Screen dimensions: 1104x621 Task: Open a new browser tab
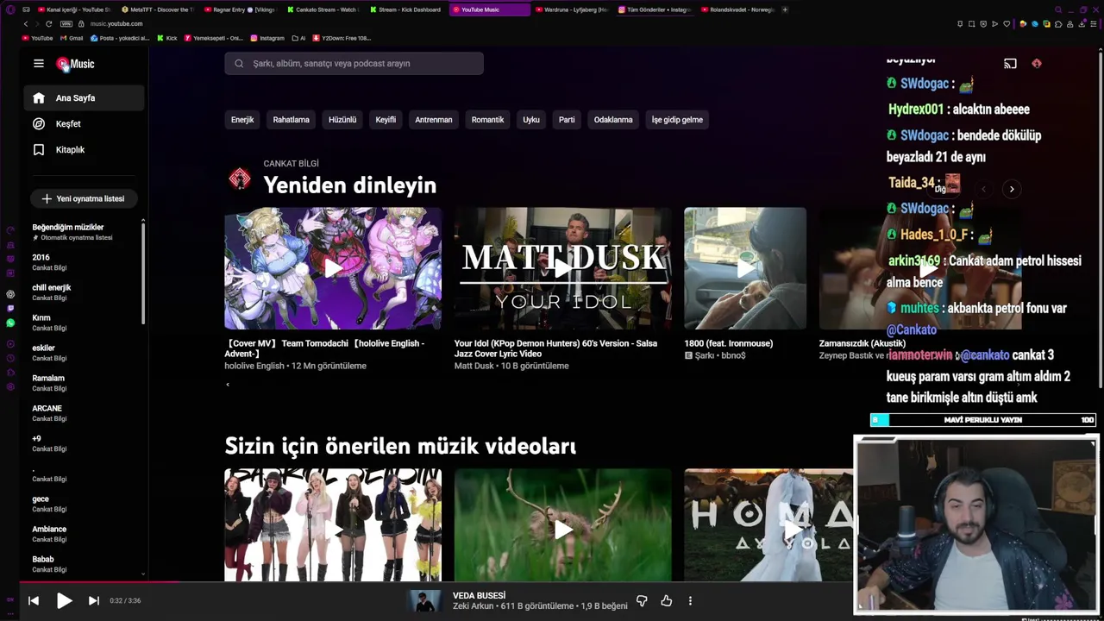point(785,9)
